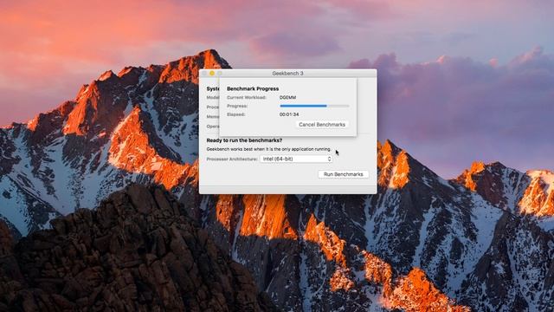Image resolution: width=554 pixels, height=312 pixels.
Task: Click the benchmark progress bar
Action: pos(314,106)
